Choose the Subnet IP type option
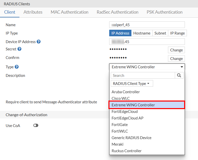This screenshot has height=160, width=198. pos(160,33)
